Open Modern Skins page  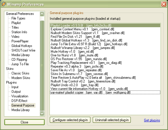click(x=21, y=78)
